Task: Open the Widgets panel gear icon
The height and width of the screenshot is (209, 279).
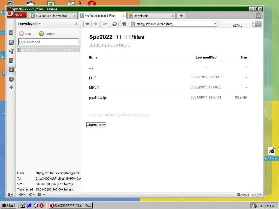Action: click(11, 42)
